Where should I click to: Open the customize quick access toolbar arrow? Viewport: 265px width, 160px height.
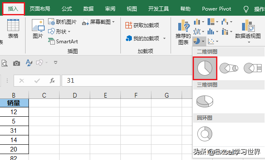point(55,62)
